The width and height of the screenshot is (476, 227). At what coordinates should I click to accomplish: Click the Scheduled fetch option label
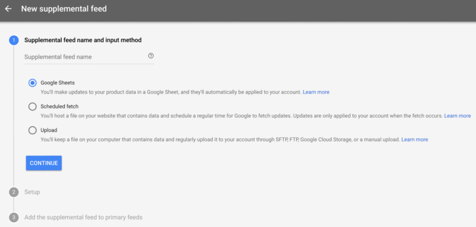[x=59, y=106]
